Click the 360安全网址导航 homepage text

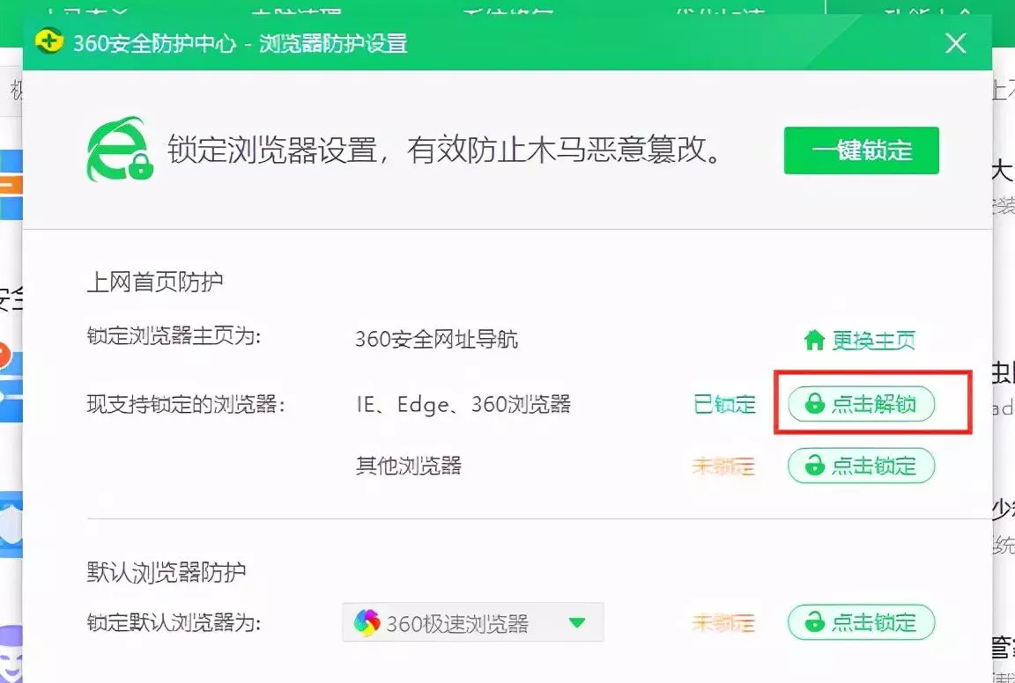(436, 340)
